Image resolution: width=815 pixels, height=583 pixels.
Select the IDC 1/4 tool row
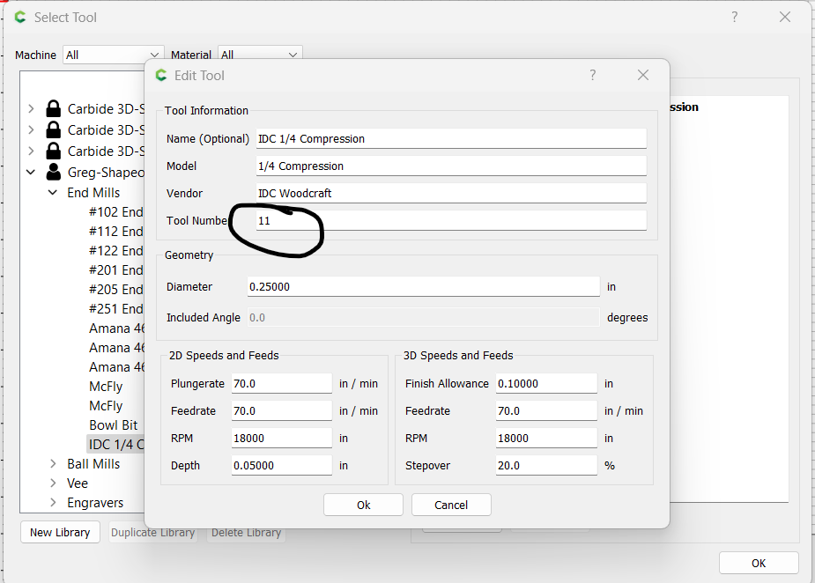click(x=116, y=445)
